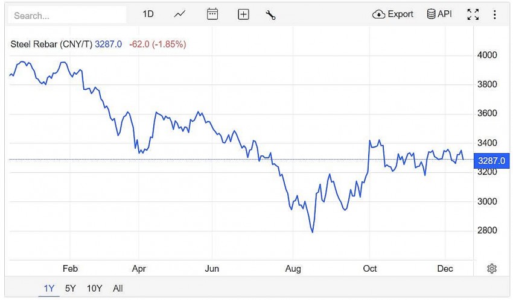Show the All time range
This screenshot has height=300, width=513.
pos(118,289)
